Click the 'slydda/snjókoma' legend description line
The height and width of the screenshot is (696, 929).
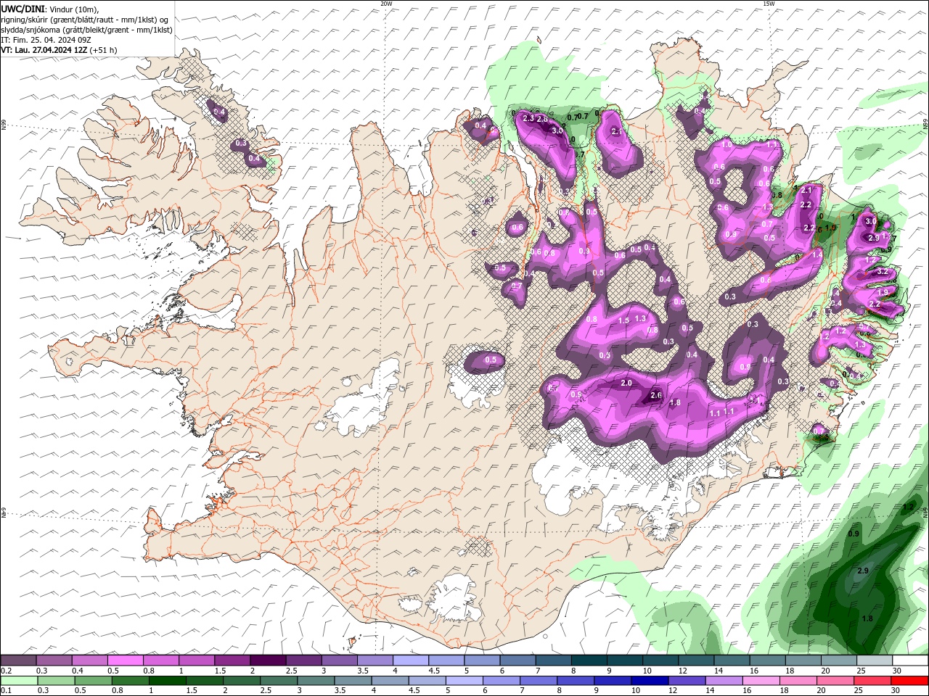click(86, 30)
